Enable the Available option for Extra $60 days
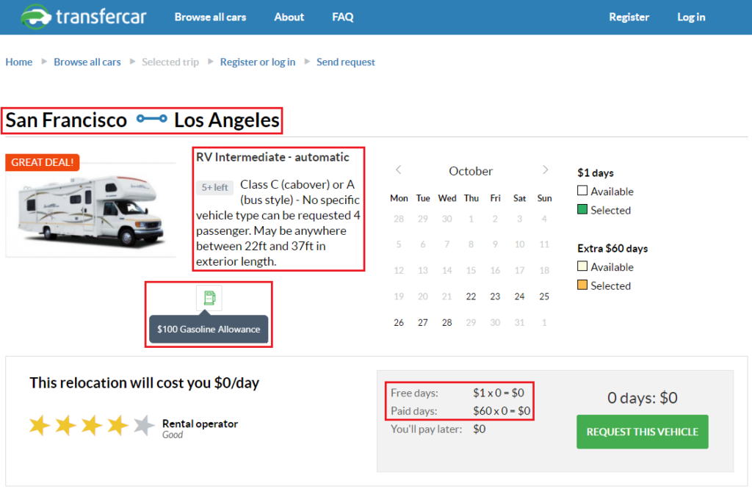 pos(582,266)
